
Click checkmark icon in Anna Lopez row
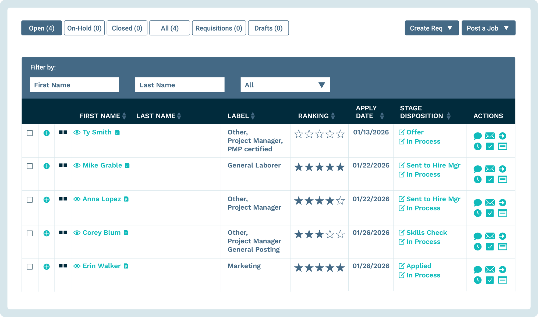click(x=490, y=213)
